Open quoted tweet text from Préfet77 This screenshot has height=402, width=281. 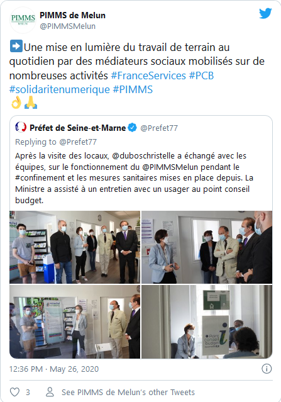(135, 178)
